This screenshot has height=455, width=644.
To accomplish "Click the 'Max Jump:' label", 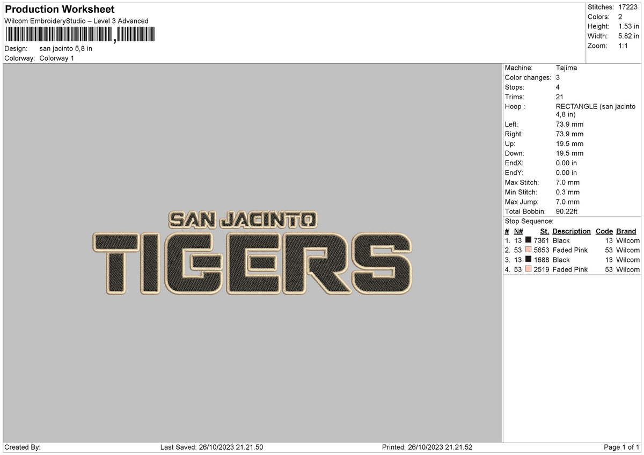I will [x=522, y=201].
